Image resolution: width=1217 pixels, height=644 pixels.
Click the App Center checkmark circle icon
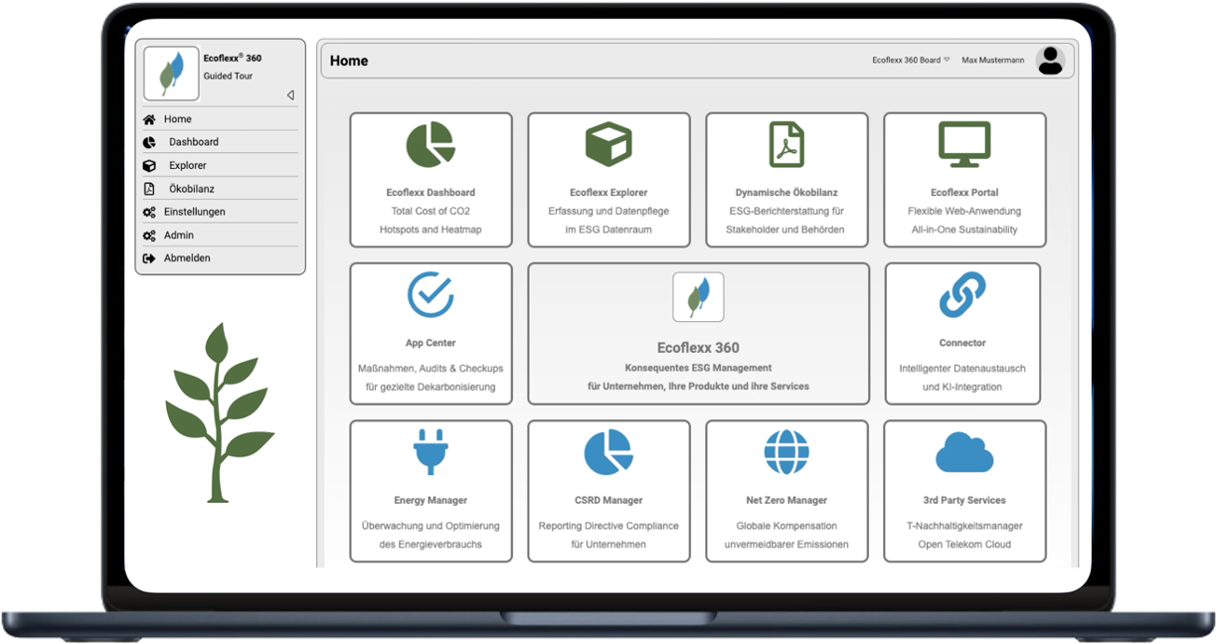431,294
